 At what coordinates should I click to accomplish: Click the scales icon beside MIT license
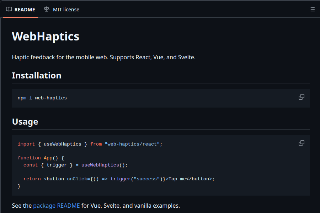coord(47,9)
